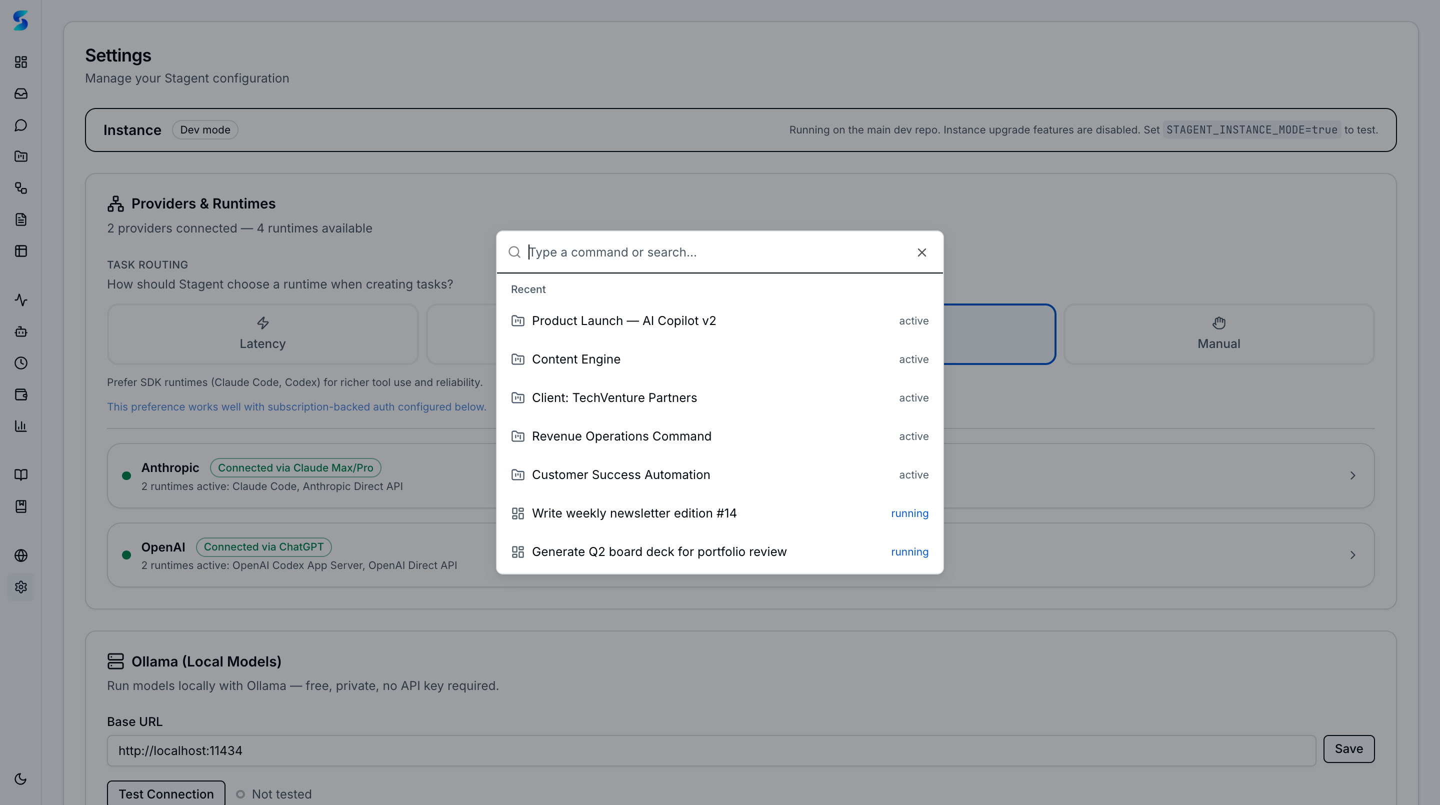Viewport: 1440px width, 805px height.
Task: Open the globe icon in sidebar
Action: 20,555
